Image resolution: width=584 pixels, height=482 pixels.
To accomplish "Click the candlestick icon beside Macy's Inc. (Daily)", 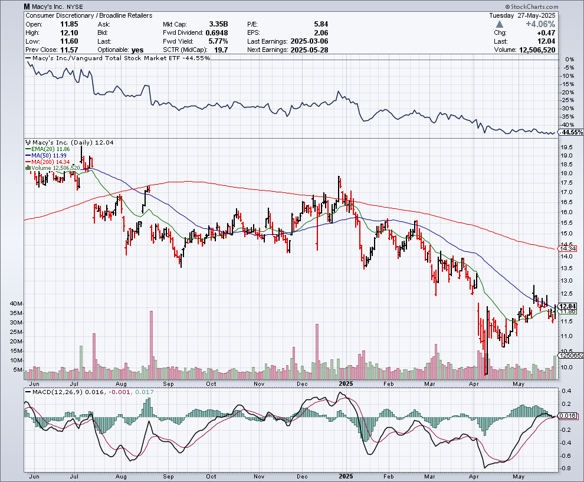I will point(28,142).
